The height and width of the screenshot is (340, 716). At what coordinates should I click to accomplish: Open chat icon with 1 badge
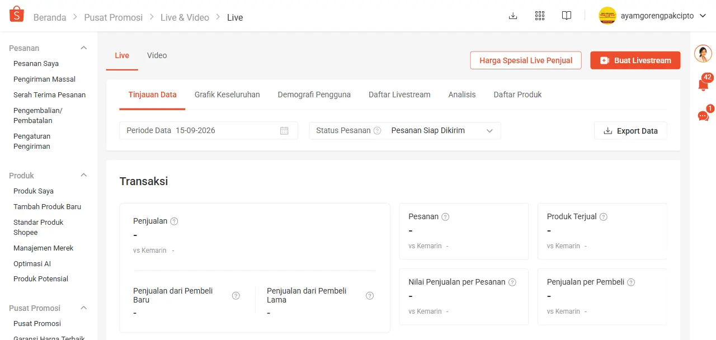point(704,115)
